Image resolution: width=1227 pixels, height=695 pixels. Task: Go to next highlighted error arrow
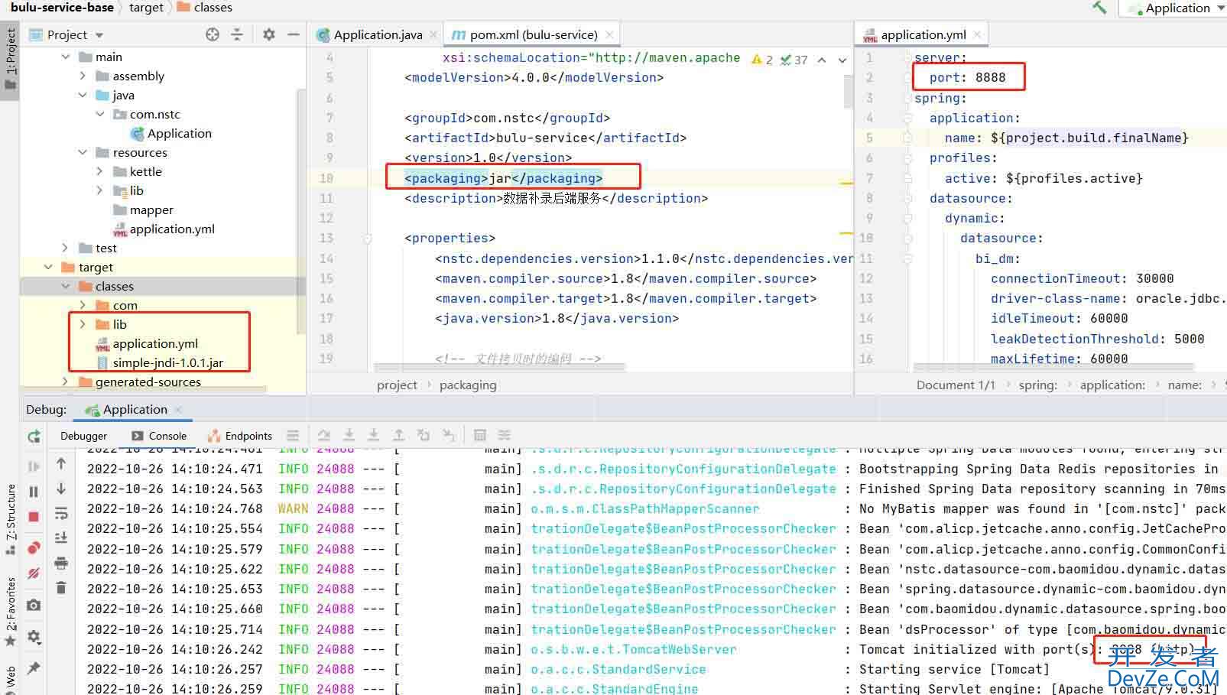(x=842, y=60)
